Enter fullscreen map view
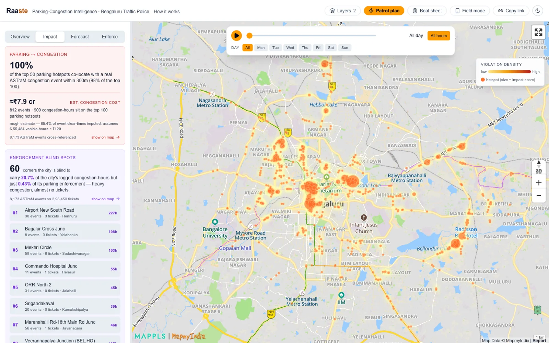The width and height of the screenshot is (549, 343). (538, 32)
